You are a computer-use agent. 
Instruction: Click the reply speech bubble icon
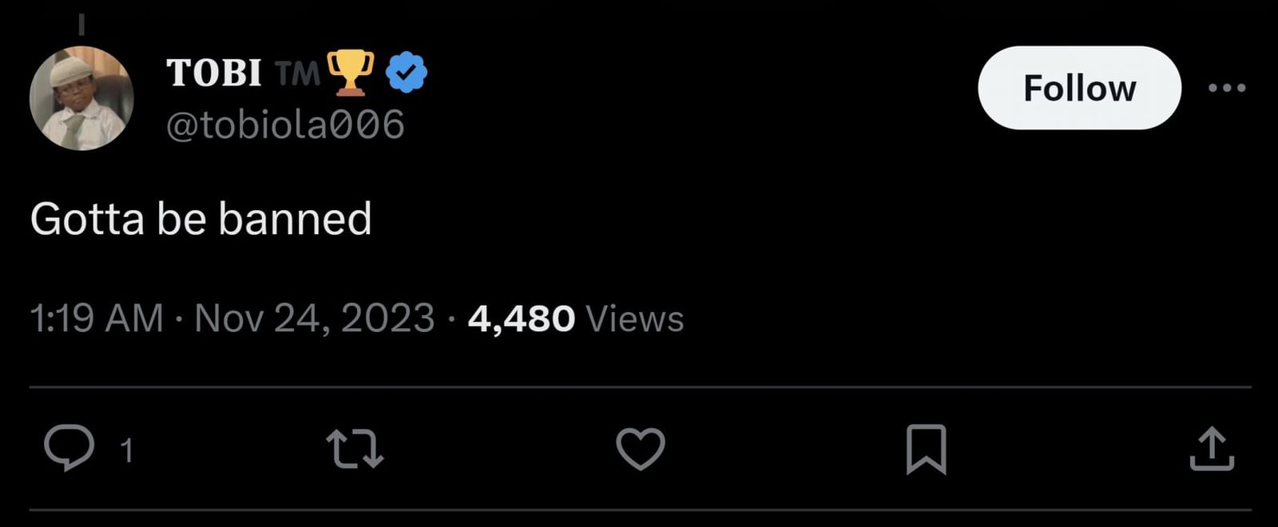[x=69, y=448]
